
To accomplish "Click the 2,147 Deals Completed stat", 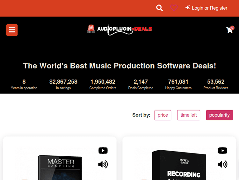I will point(141,84).
